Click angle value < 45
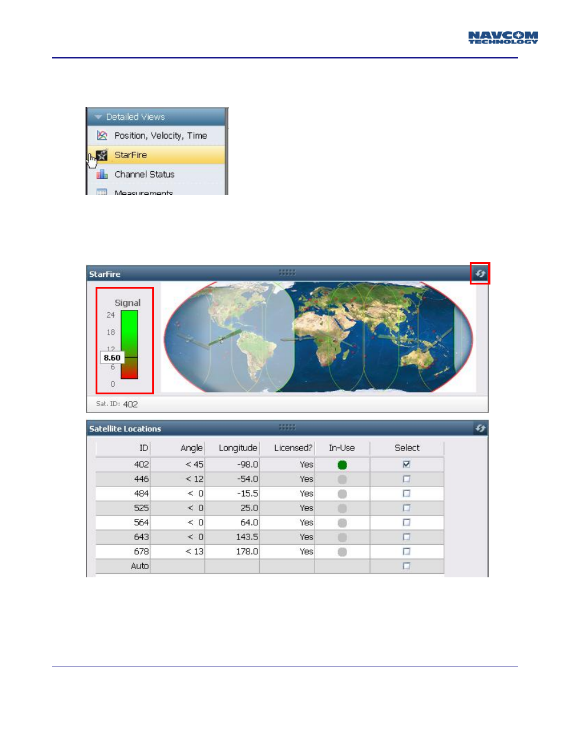The width and height of the screenshot is (563, 729). [x=194, y=465]
